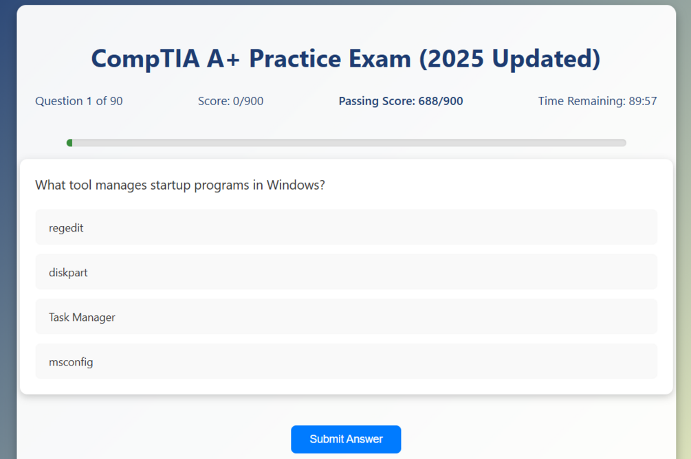Click the Passing Score: 688/900 text
Image resolution: width=691 pixels, height=459 pixels.
point(400,101)
